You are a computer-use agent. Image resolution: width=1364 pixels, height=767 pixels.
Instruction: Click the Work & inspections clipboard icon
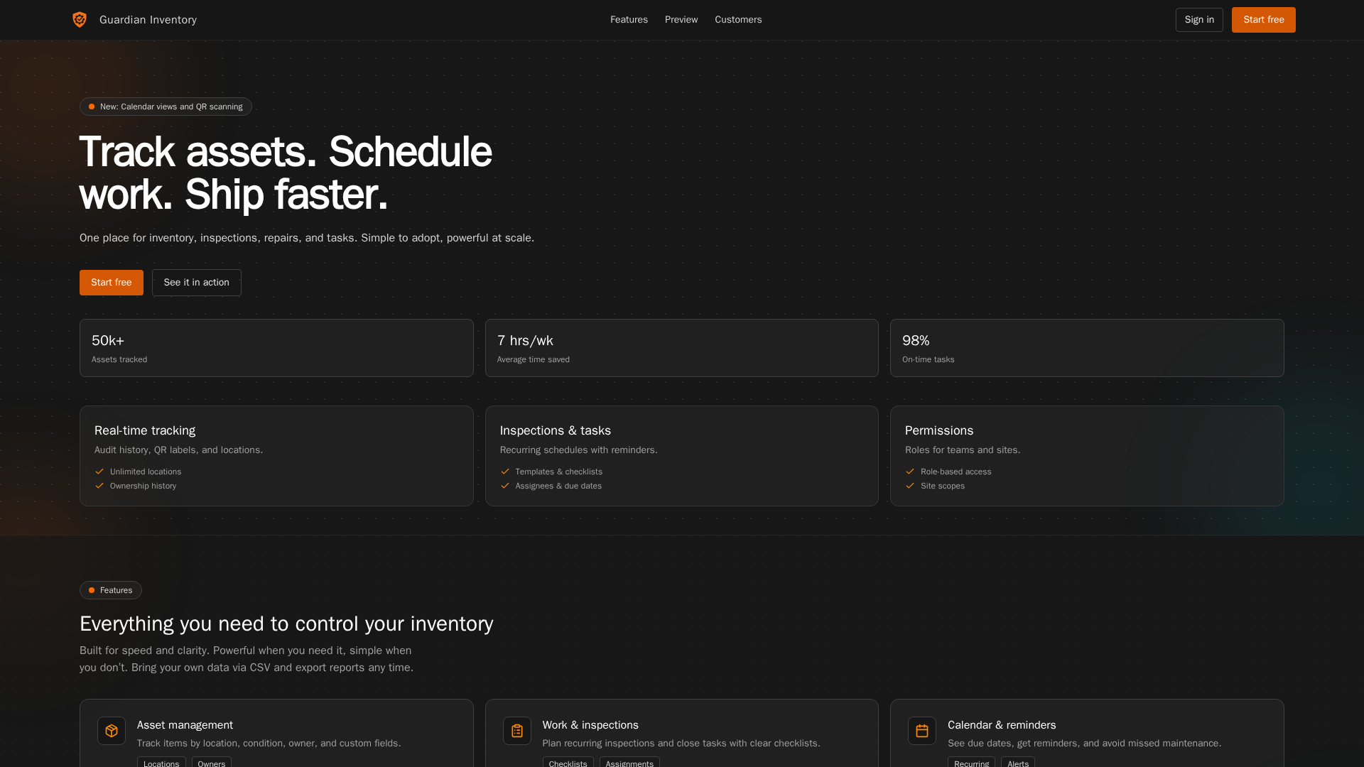[x=516, y=731]
